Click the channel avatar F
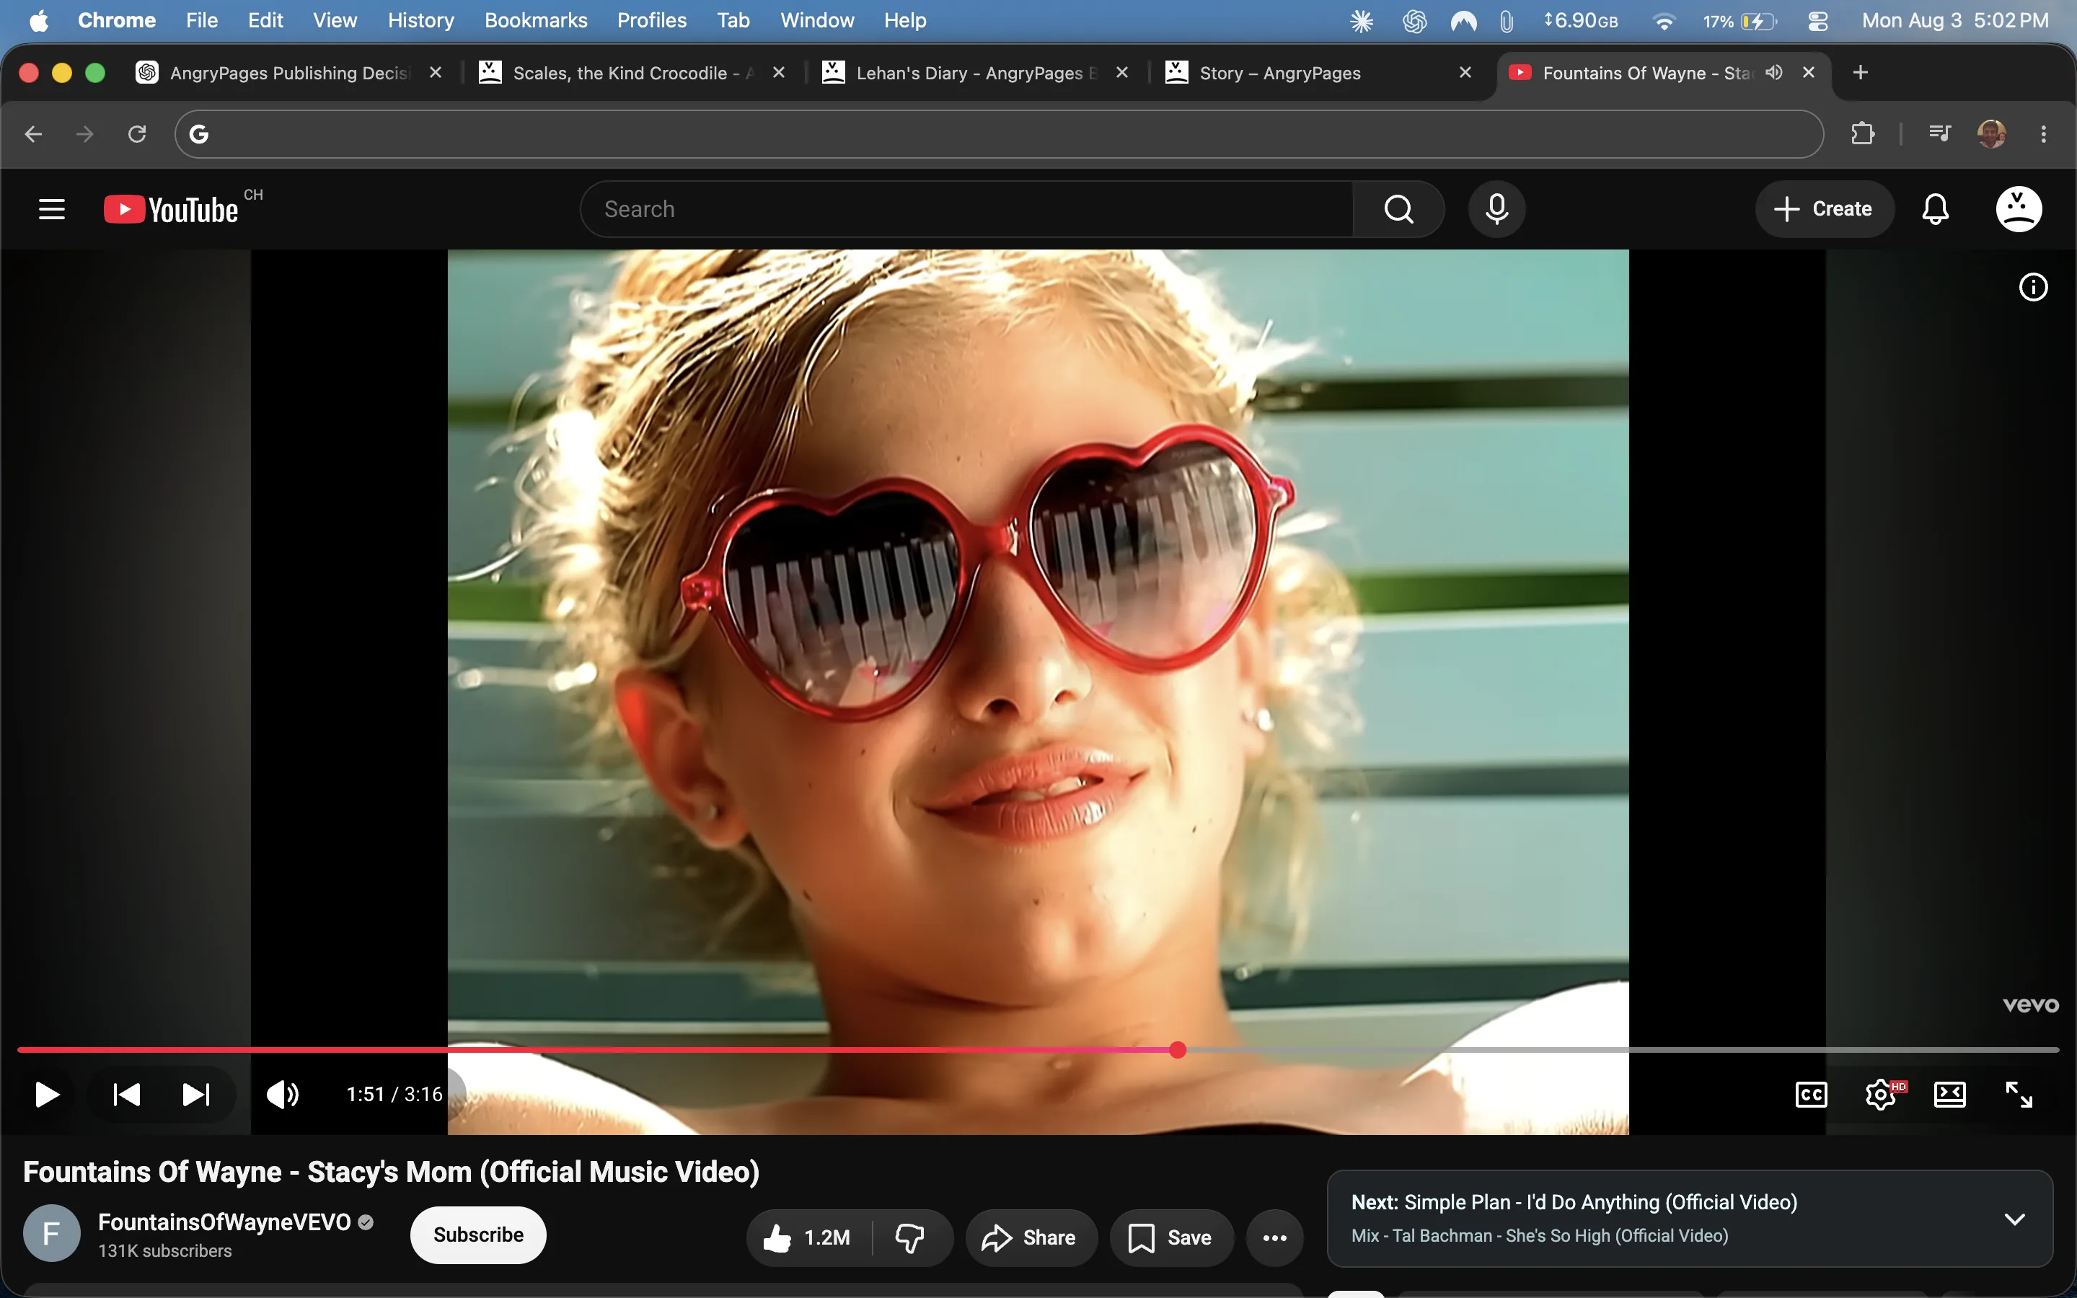Image resolution: width=2077 pixels, height=1298 pixels. click(51, 1234)
